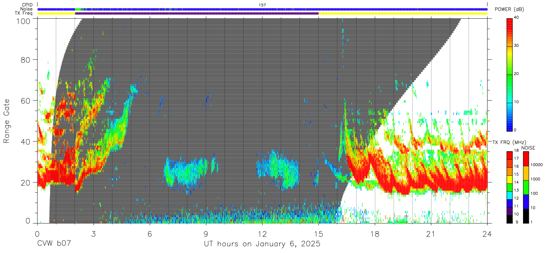Click the 'TX FRQ (MHz)' legend title

(509, 142)
